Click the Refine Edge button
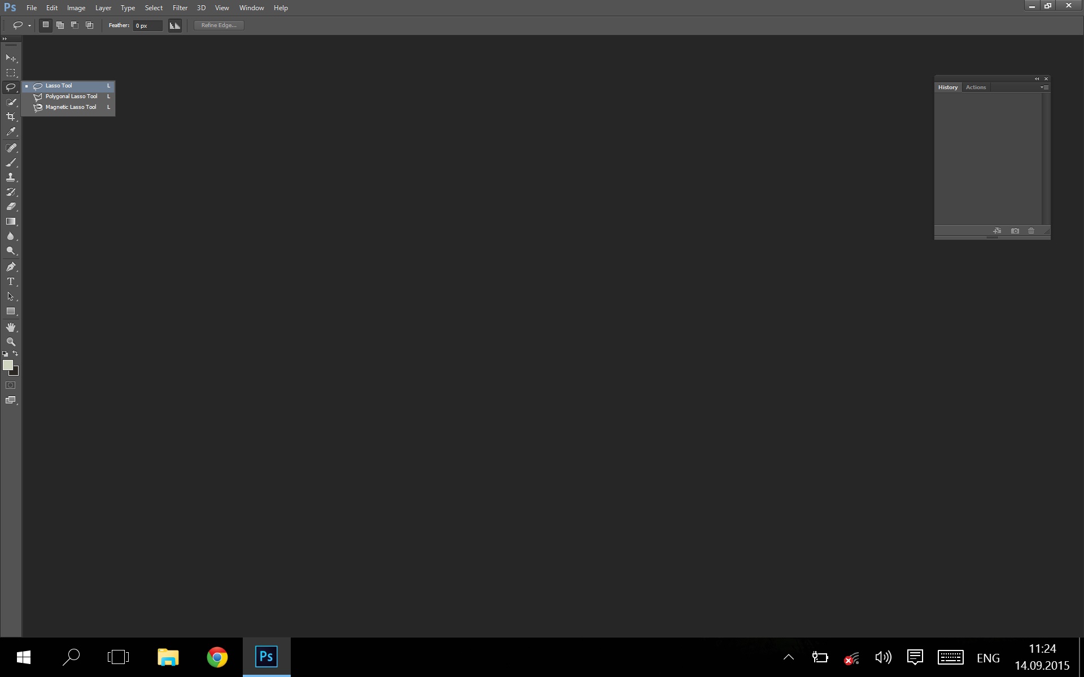The height and width of the screenshot is (677, 1084). point(219,25)
